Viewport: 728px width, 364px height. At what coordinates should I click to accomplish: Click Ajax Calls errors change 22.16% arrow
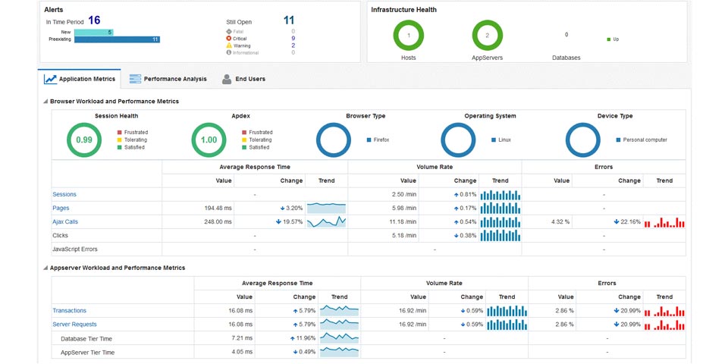click(x=616, y=222)
